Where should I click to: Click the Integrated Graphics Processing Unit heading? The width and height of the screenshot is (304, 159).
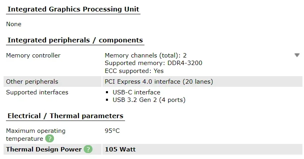tap(73, 9)
